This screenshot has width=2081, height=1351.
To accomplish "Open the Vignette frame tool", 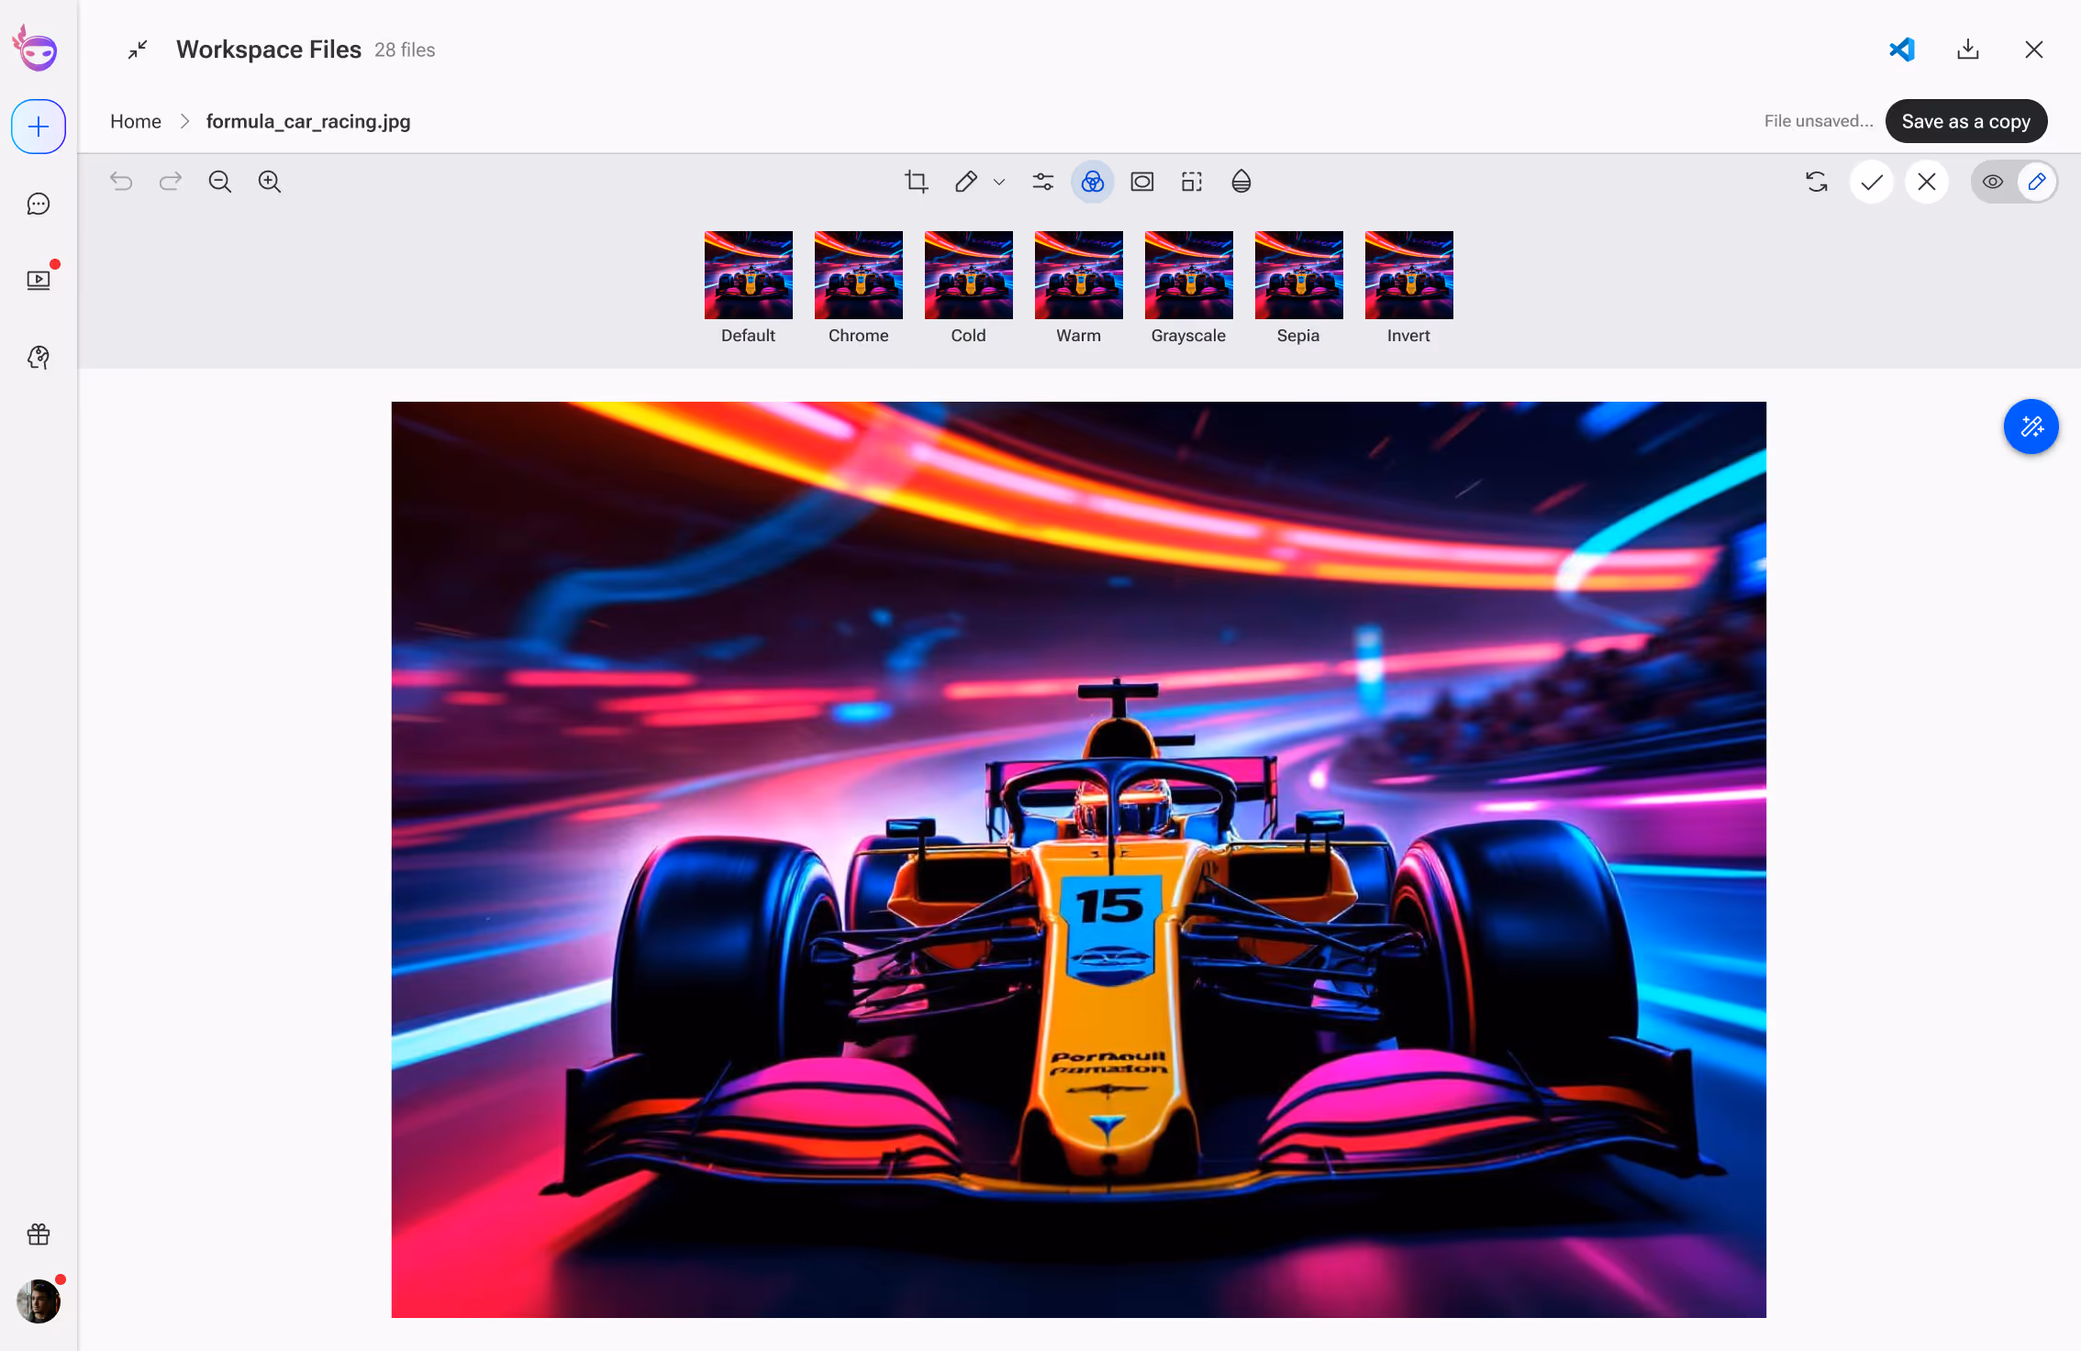I will coord(1141,182).
